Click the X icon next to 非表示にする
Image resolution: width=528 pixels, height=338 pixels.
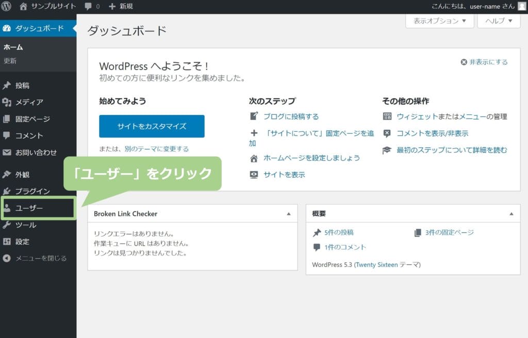pos(464,62)
